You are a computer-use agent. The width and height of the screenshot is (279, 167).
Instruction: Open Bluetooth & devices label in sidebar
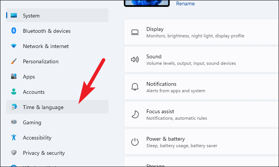[47, 31]
